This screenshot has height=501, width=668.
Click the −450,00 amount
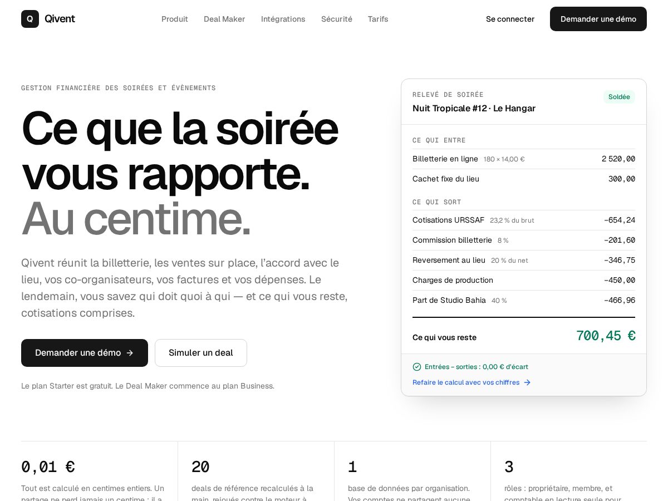[620, 281]
